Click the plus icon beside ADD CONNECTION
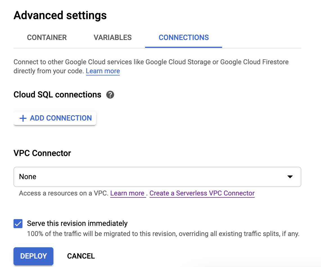Image resolution: width=321 pixels, height=267 pixels. 23,118
